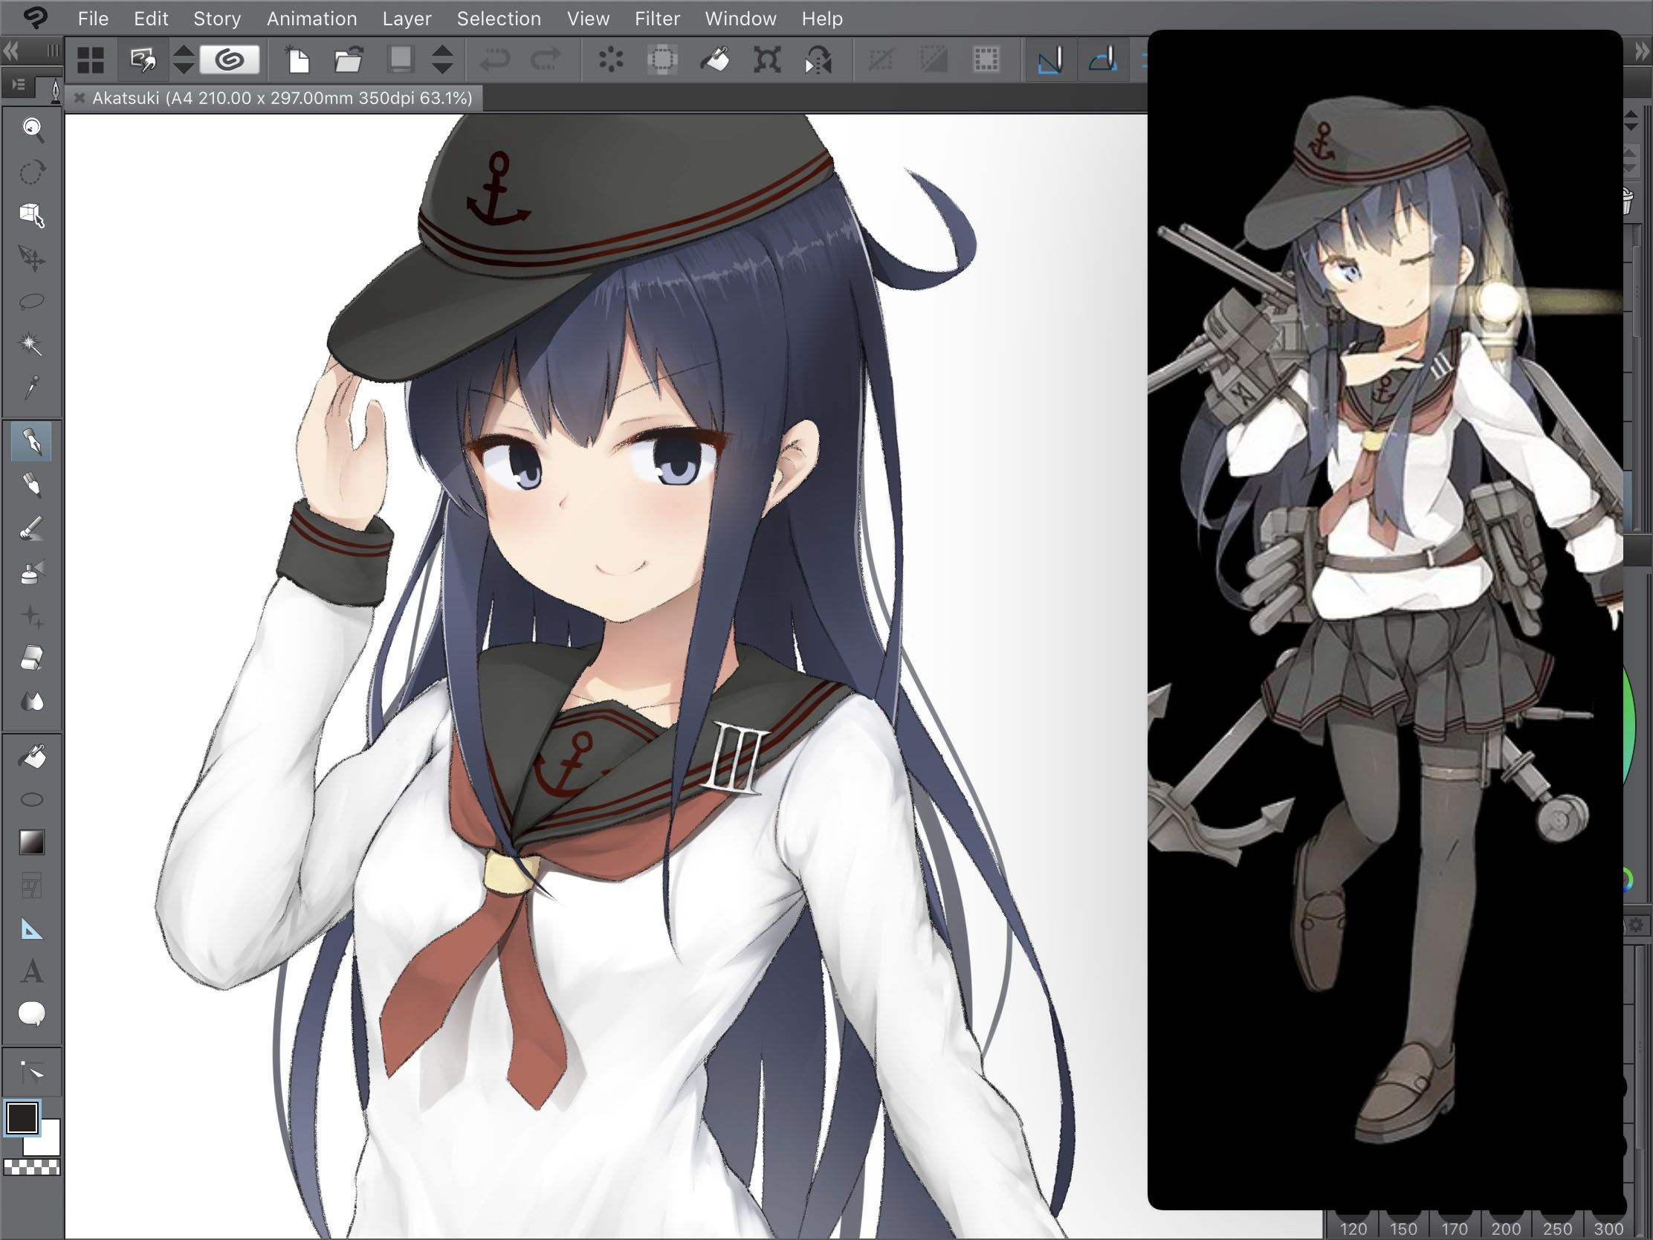The width and height of the screenshot is (1653, 1240).
Task: Select the Decoration sparkle tool
Action: pyautogui.click(x=31, y=616)
